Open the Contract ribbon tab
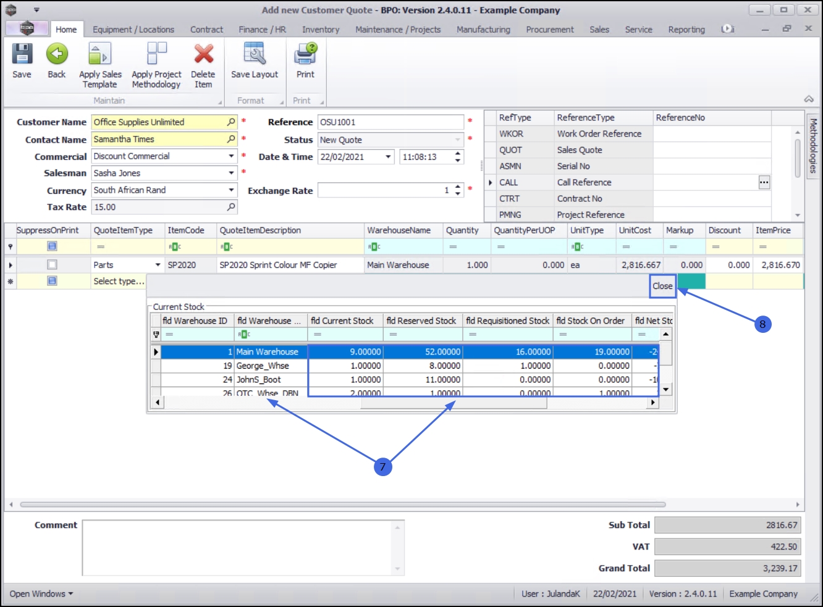The width and height of the screenshot is (823, 607). 206,30
